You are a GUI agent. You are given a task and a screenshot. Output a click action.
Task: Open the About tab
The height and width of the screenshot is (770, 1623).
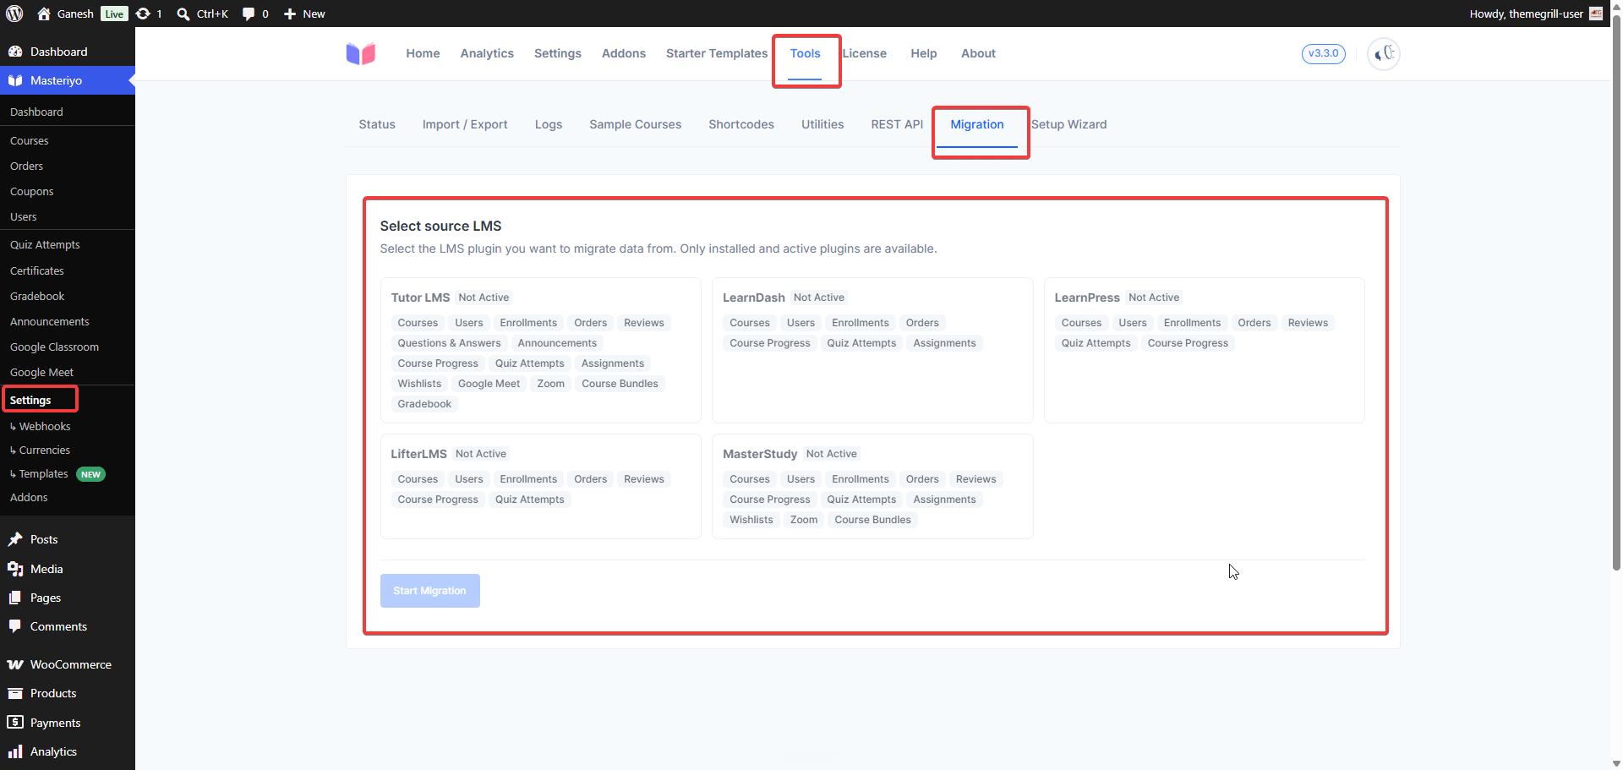pos(978,53)
